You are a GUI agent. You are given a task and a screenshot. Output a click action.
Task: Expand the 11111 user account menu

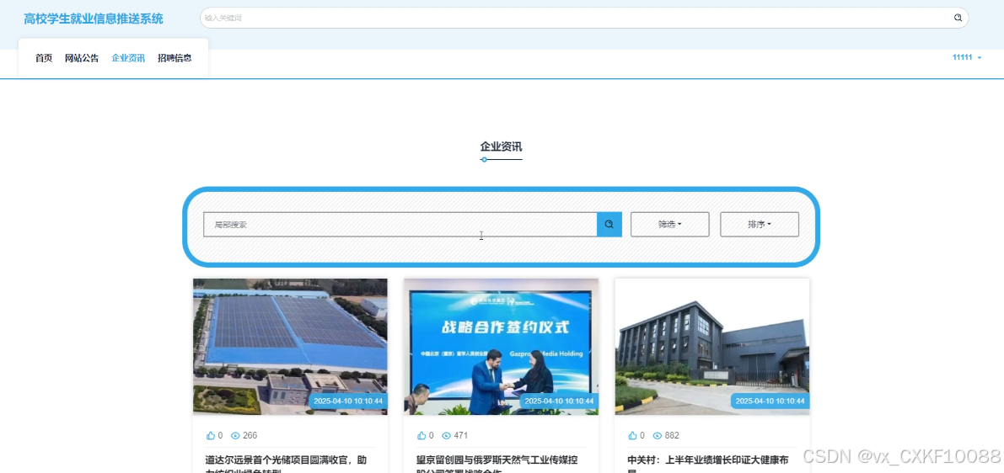pyautogui.click(x=967, y=57)
